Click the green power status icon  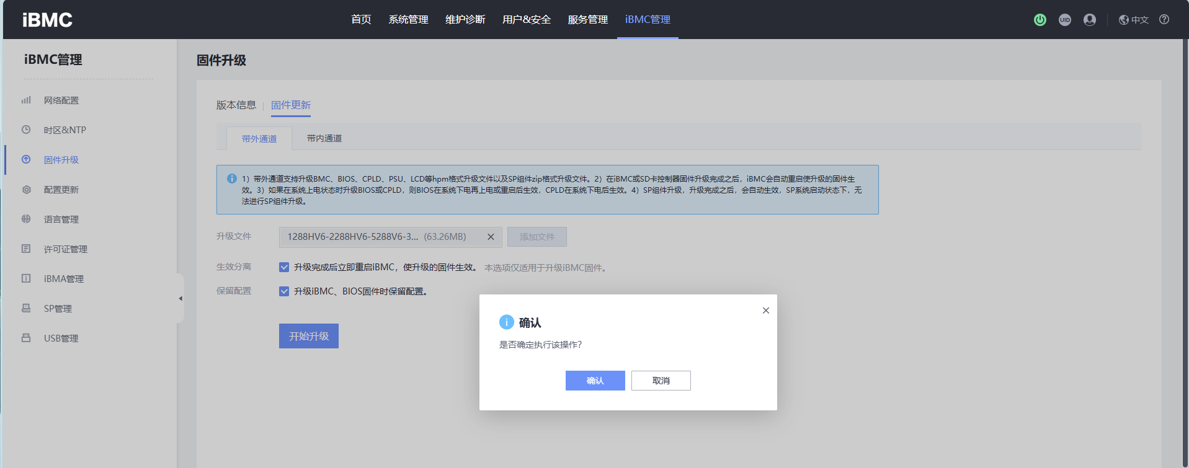point(1040,20)
